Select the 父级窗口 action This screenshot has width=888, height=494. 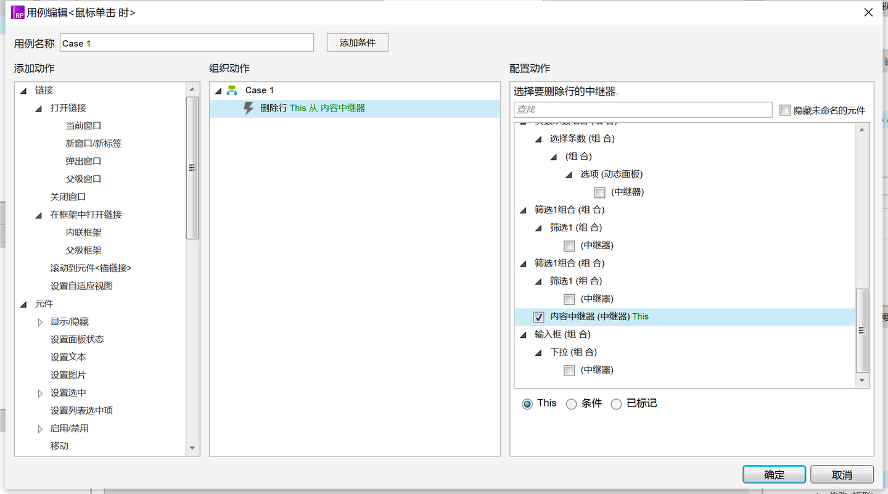pos(83,179)
